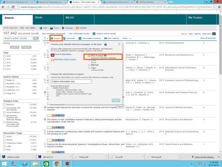Uncheck the Incident major depressive episodes result
Screen dimensions: 222x167
pos(45,107)
